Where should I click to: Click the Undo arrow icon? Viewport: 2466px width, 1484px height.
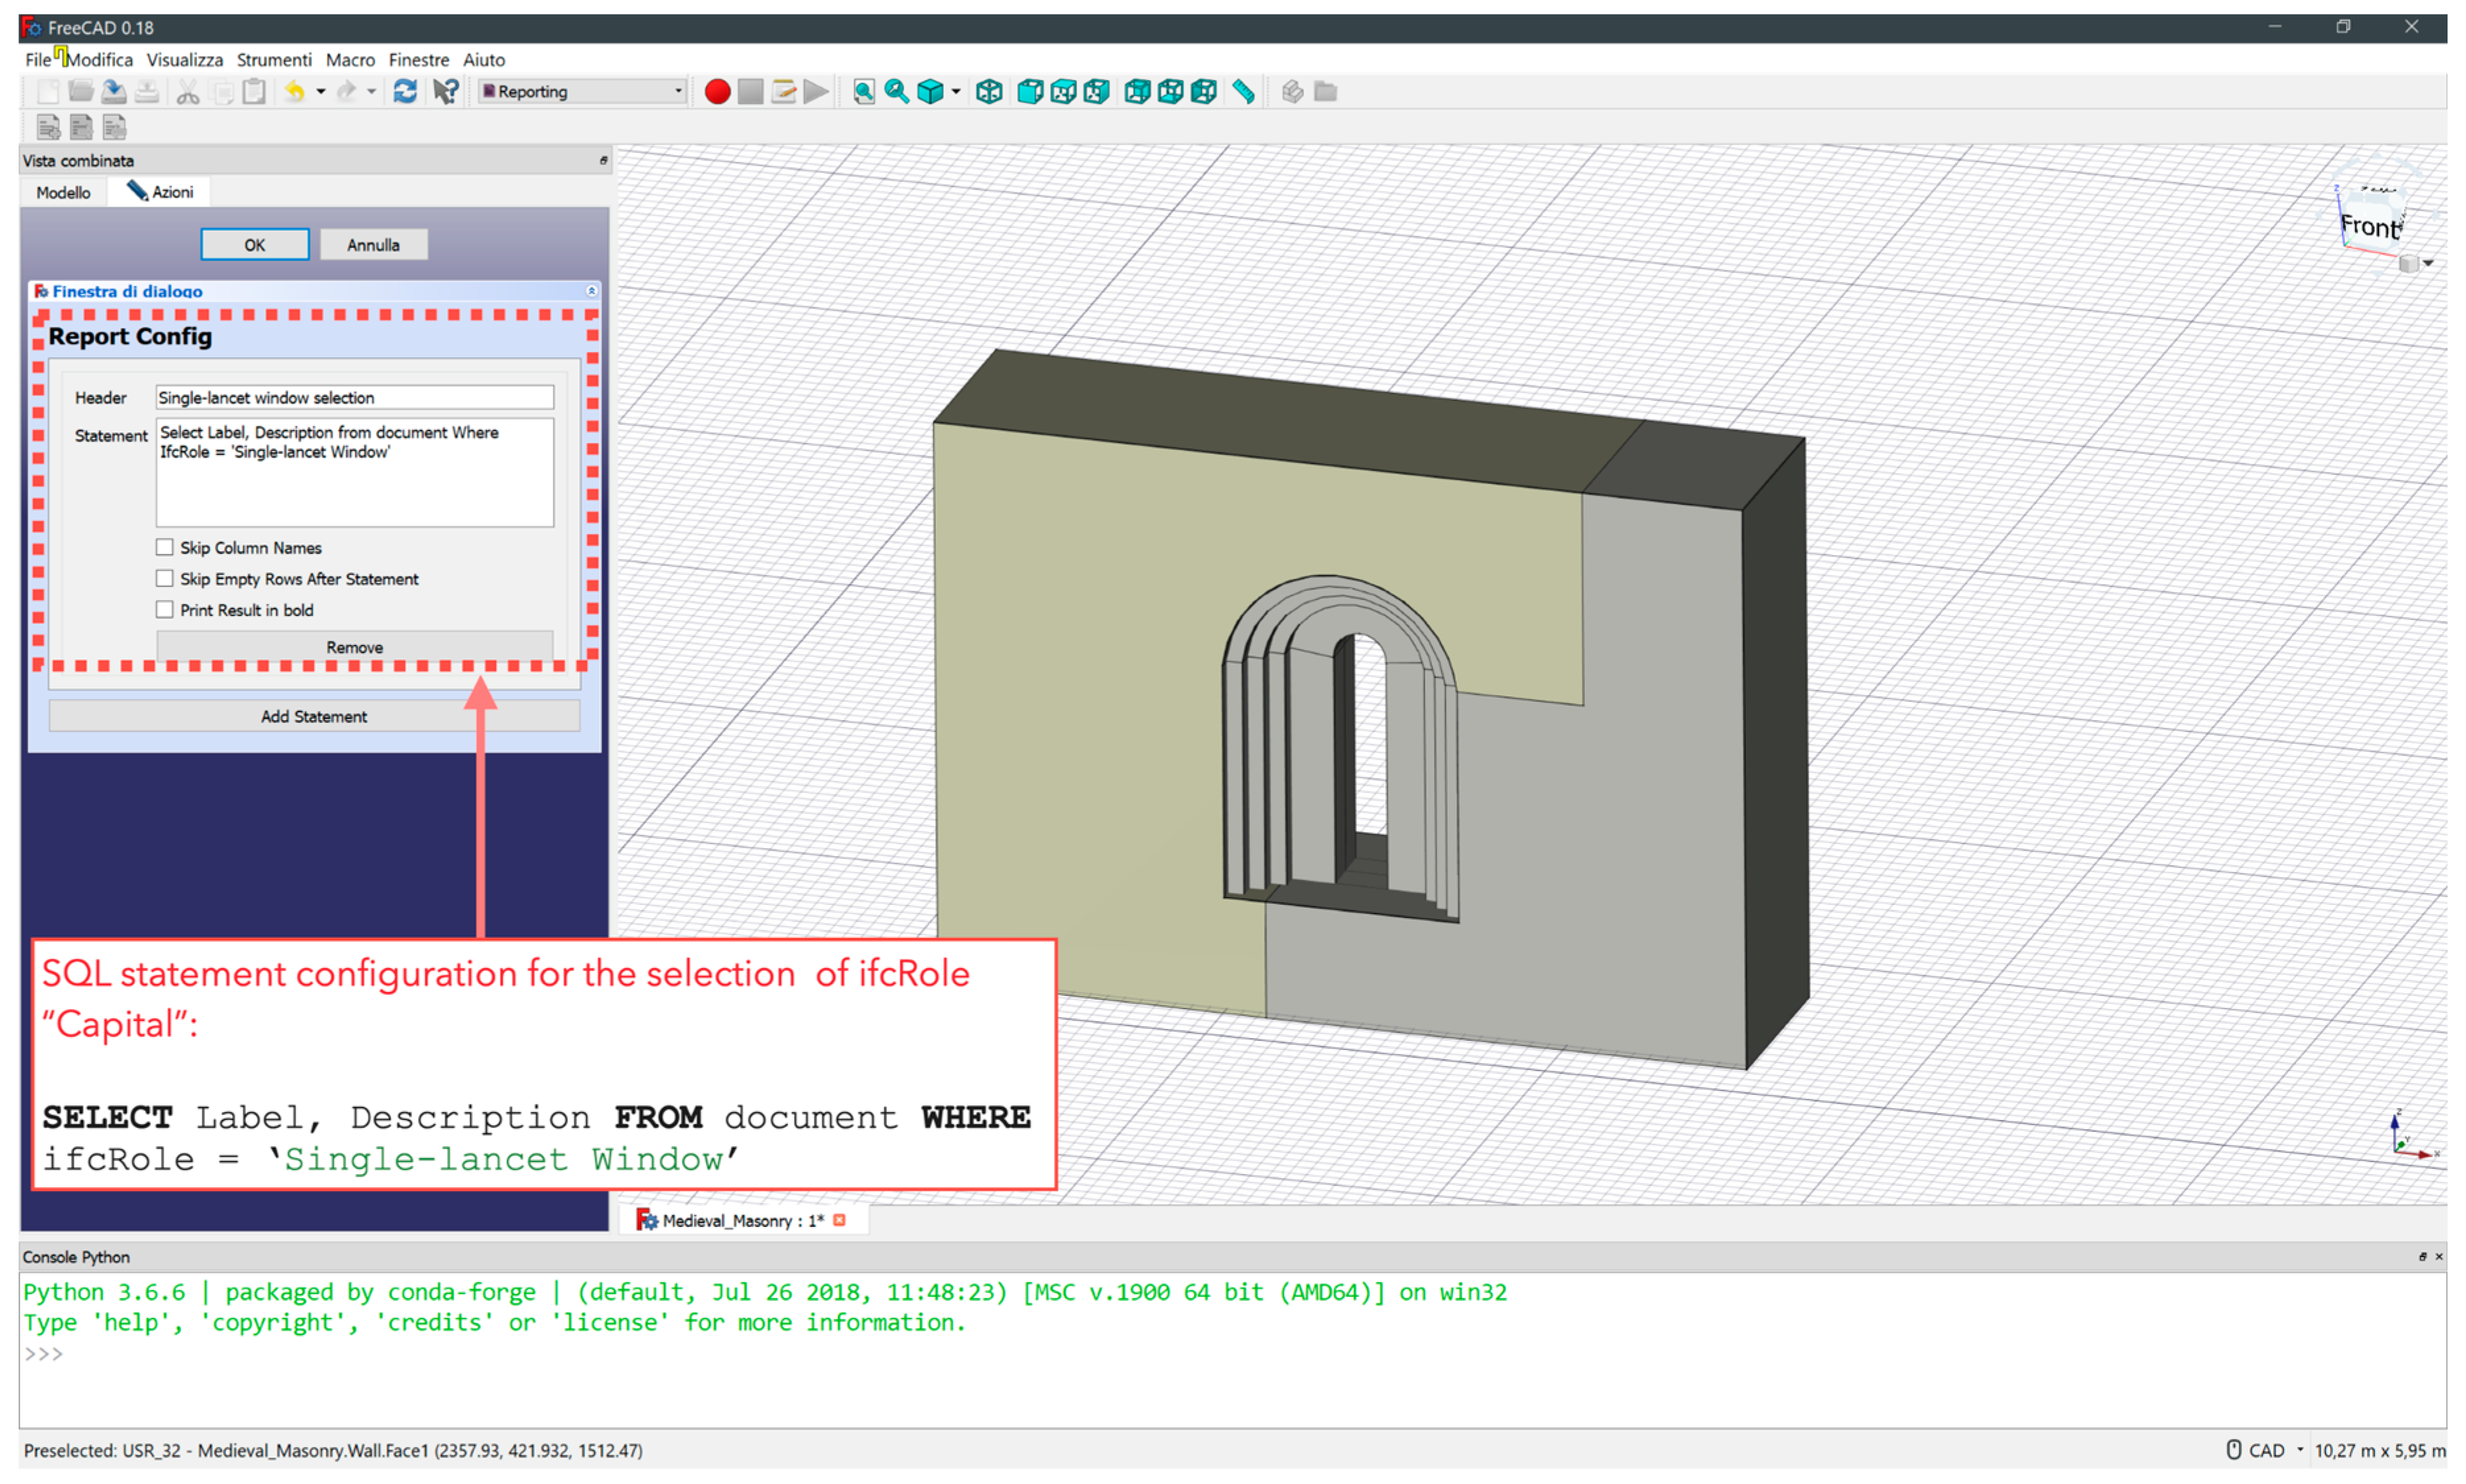coord(294,92)
